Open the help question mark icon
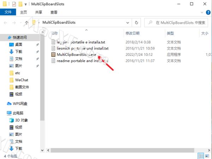The height and width of the screenshot is (159, 212). tap(208, 12)
